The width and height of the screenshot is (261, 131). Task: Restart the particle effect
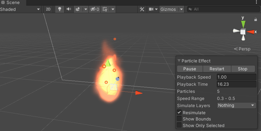tap(217, 69)
